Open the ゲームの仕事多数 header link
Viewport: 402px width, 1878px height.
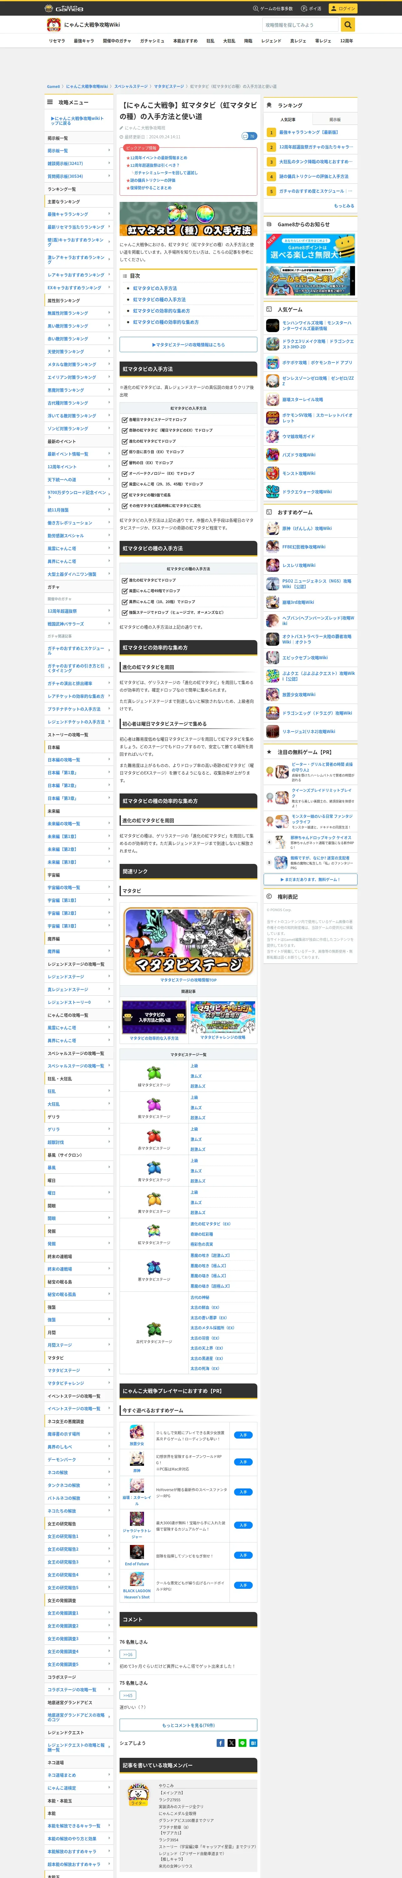click(x=273, y=8)
